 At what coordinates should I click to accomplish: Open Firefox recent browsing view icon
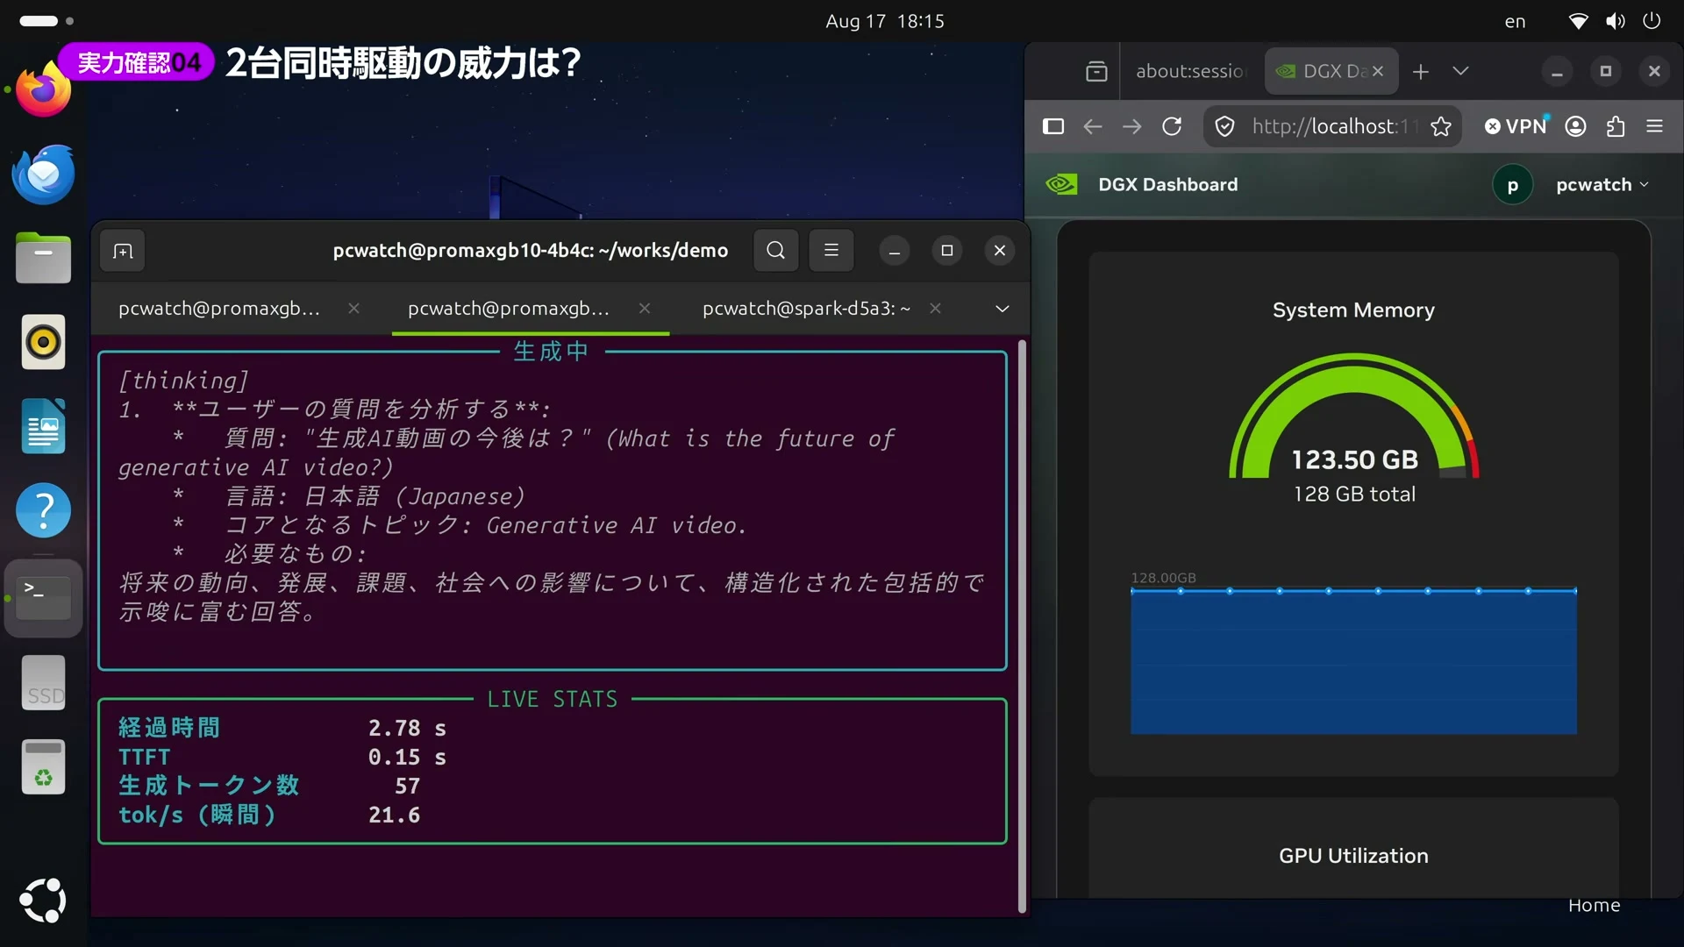[x=1096, y=71]
